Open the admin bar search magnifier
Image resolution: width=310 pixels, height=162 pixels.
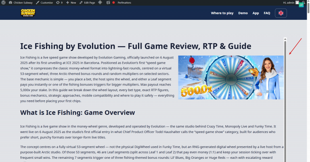click(x=304, y=2)
